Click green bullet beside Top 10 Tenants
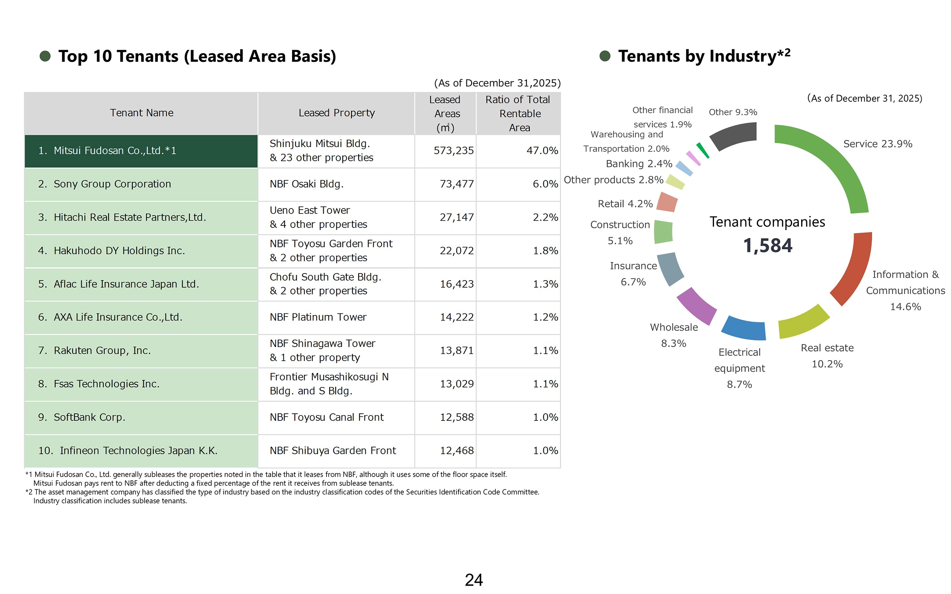The height and width of the screenshot is (594, 951). point(45,56)
